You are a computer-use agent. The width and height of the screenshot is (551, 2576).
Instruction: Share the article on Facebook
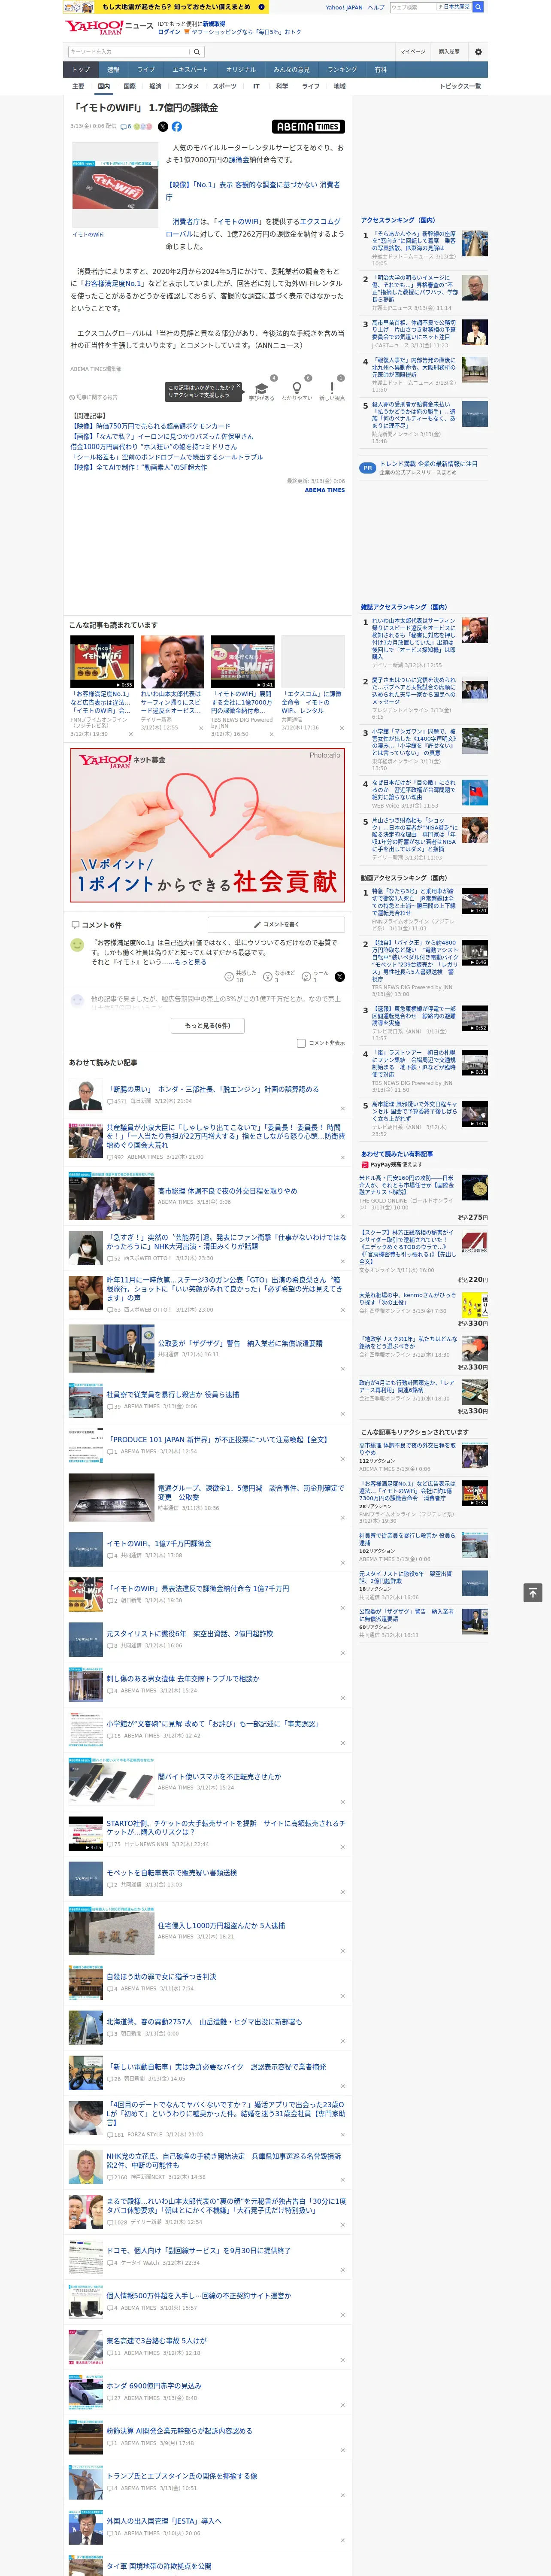[177, 127]
